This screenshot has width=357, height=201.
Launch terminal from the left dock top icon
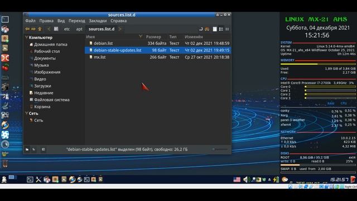pos(5,19)
